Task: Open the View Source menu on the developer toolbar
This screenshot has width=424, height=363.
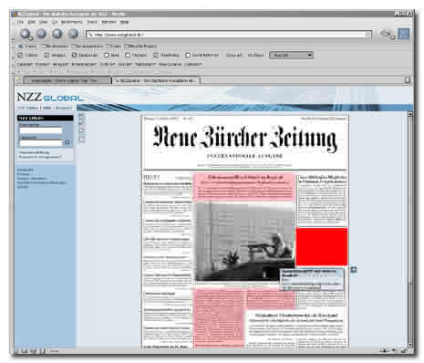Action: tap(170, 64)
